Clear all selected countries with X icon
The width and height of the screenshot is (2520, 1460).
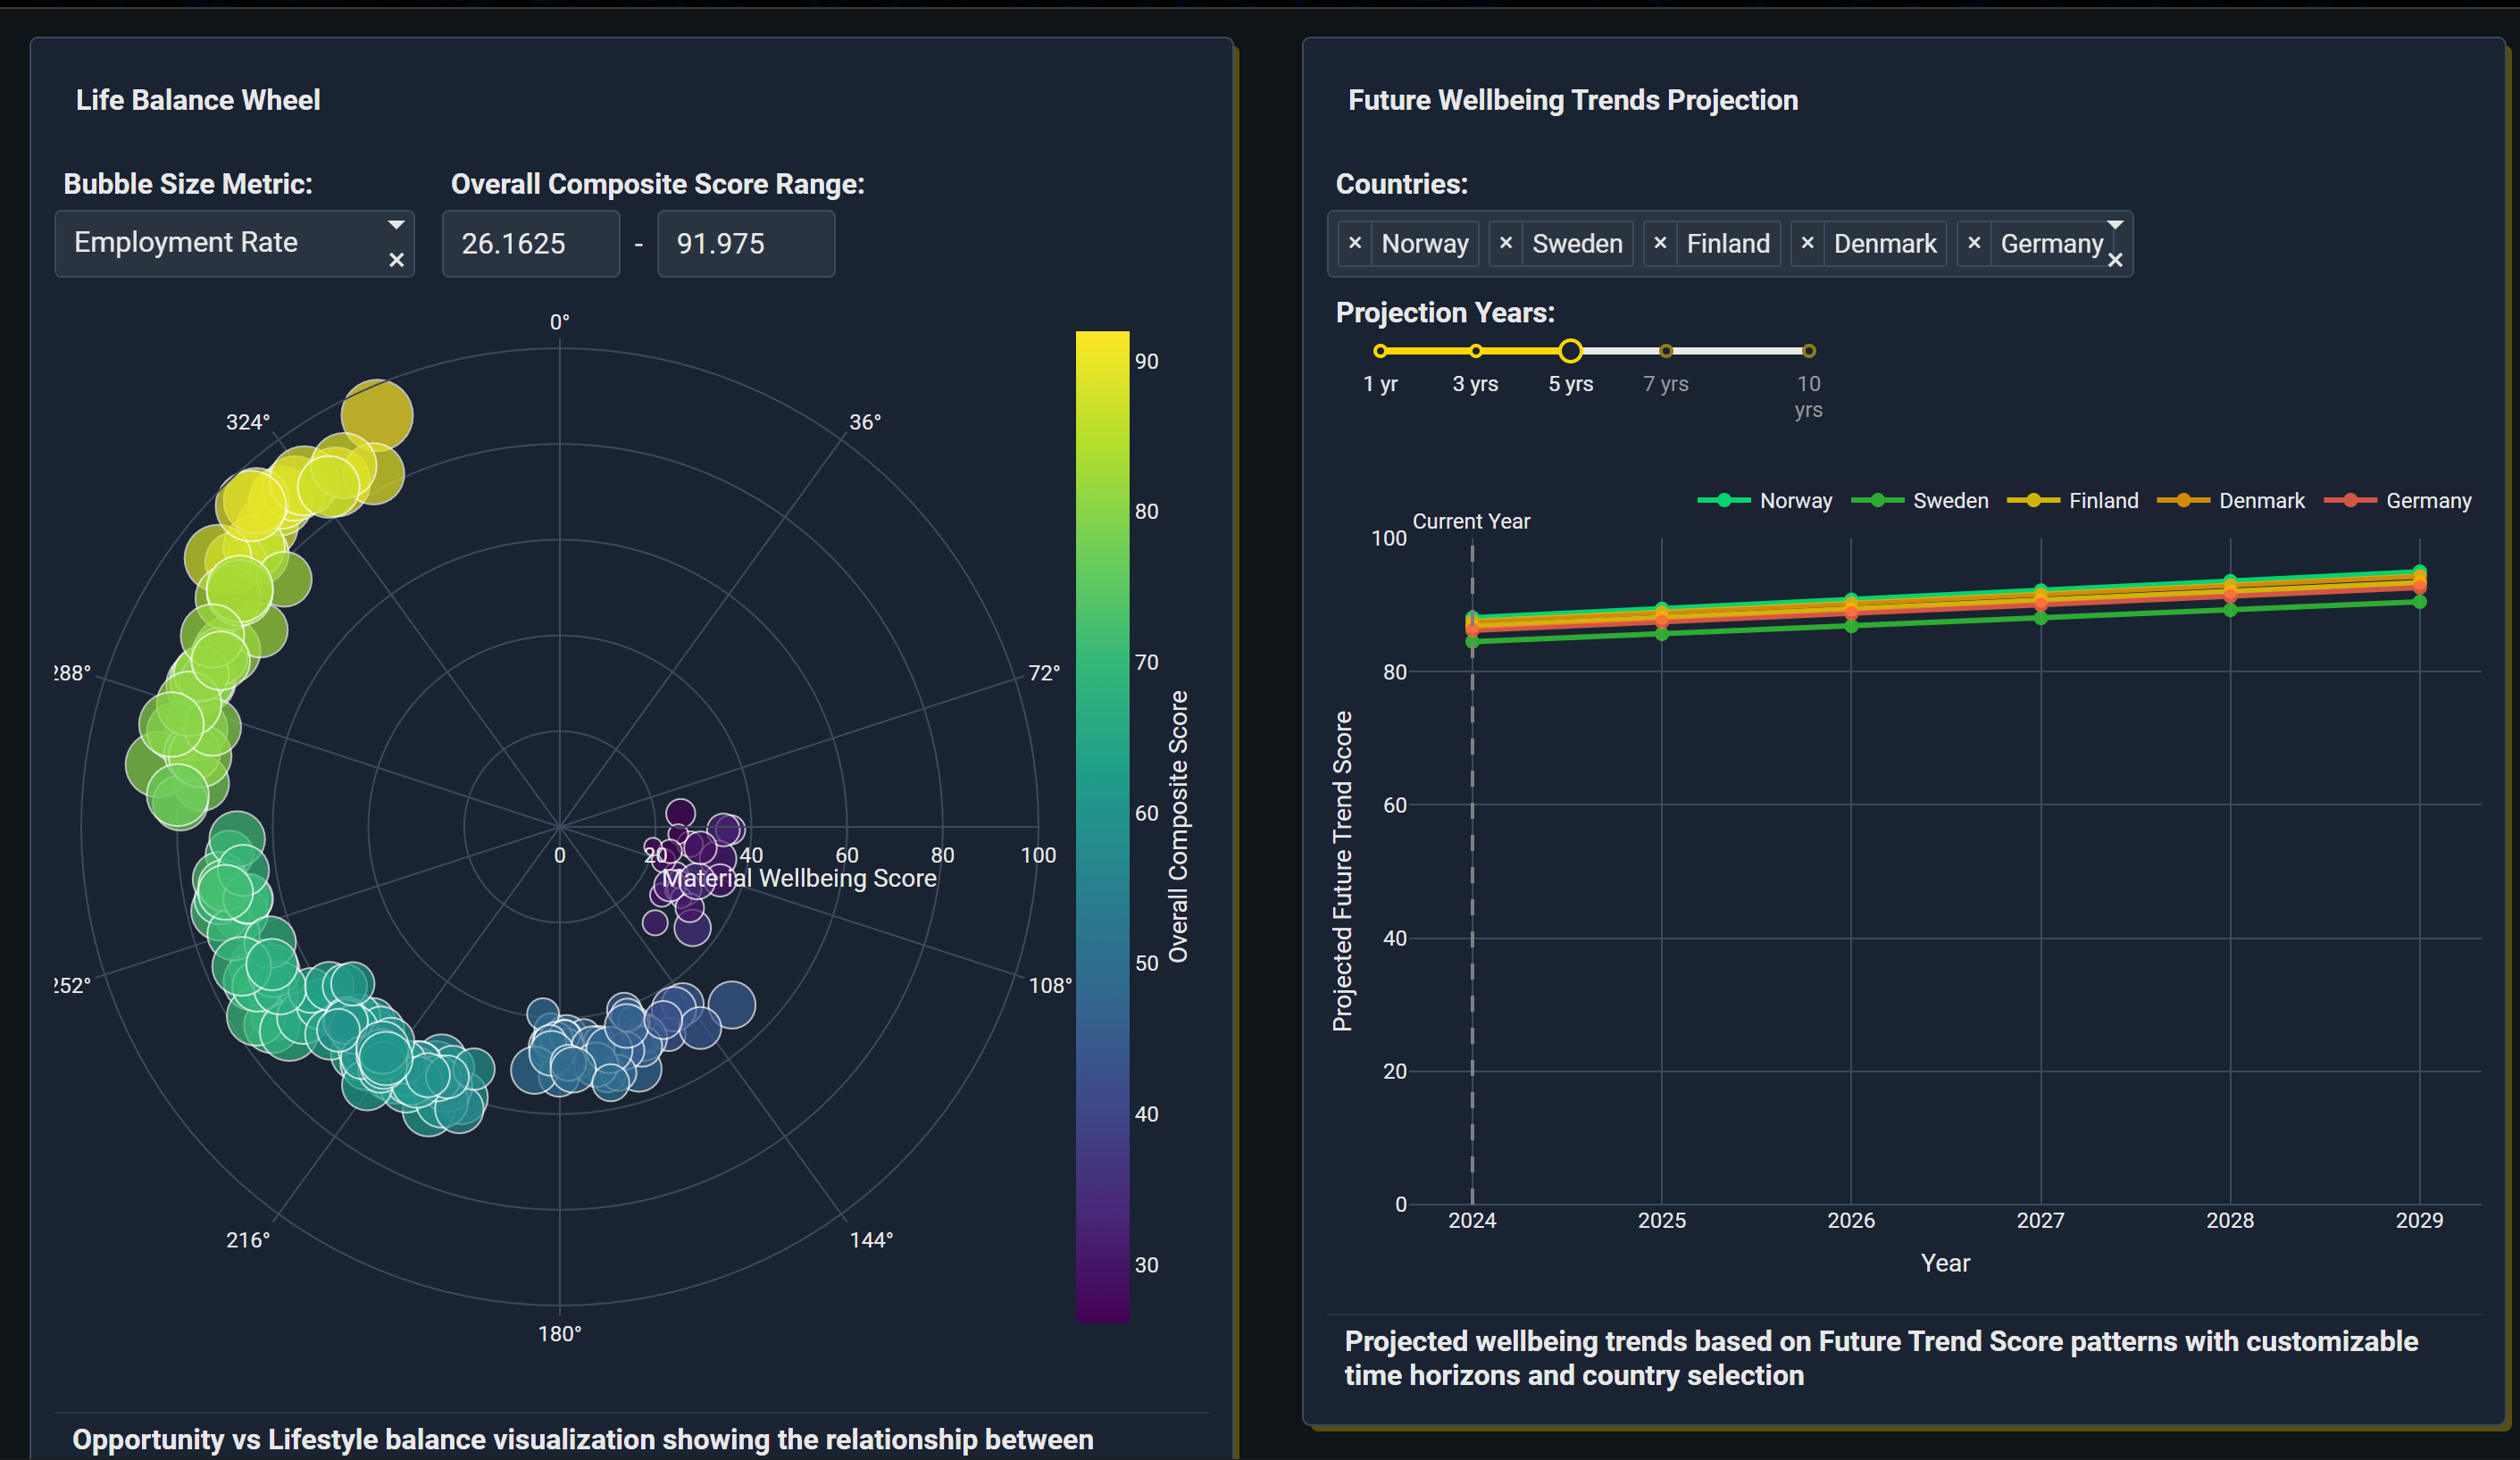[x=2115, y=260]
